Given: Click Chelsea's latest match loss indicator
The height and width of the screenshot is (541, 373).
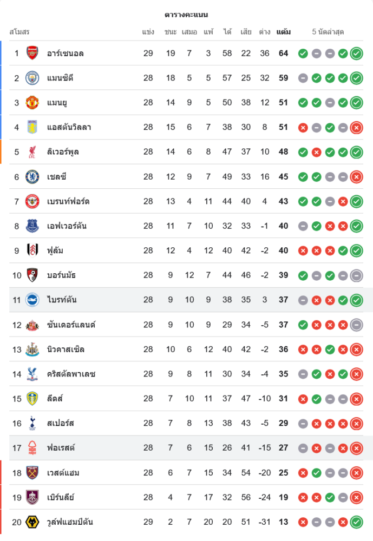Looking at the screenshot, I should (x=356, y=176).
